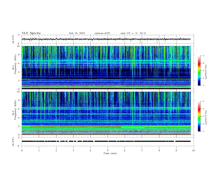
Task: Click time axis tick label "7"
Action: click(x=142, y=150)
